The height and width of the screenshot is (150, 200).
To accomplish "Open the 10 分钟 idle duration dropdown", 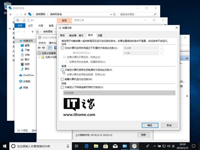I will tap(143, 48).
